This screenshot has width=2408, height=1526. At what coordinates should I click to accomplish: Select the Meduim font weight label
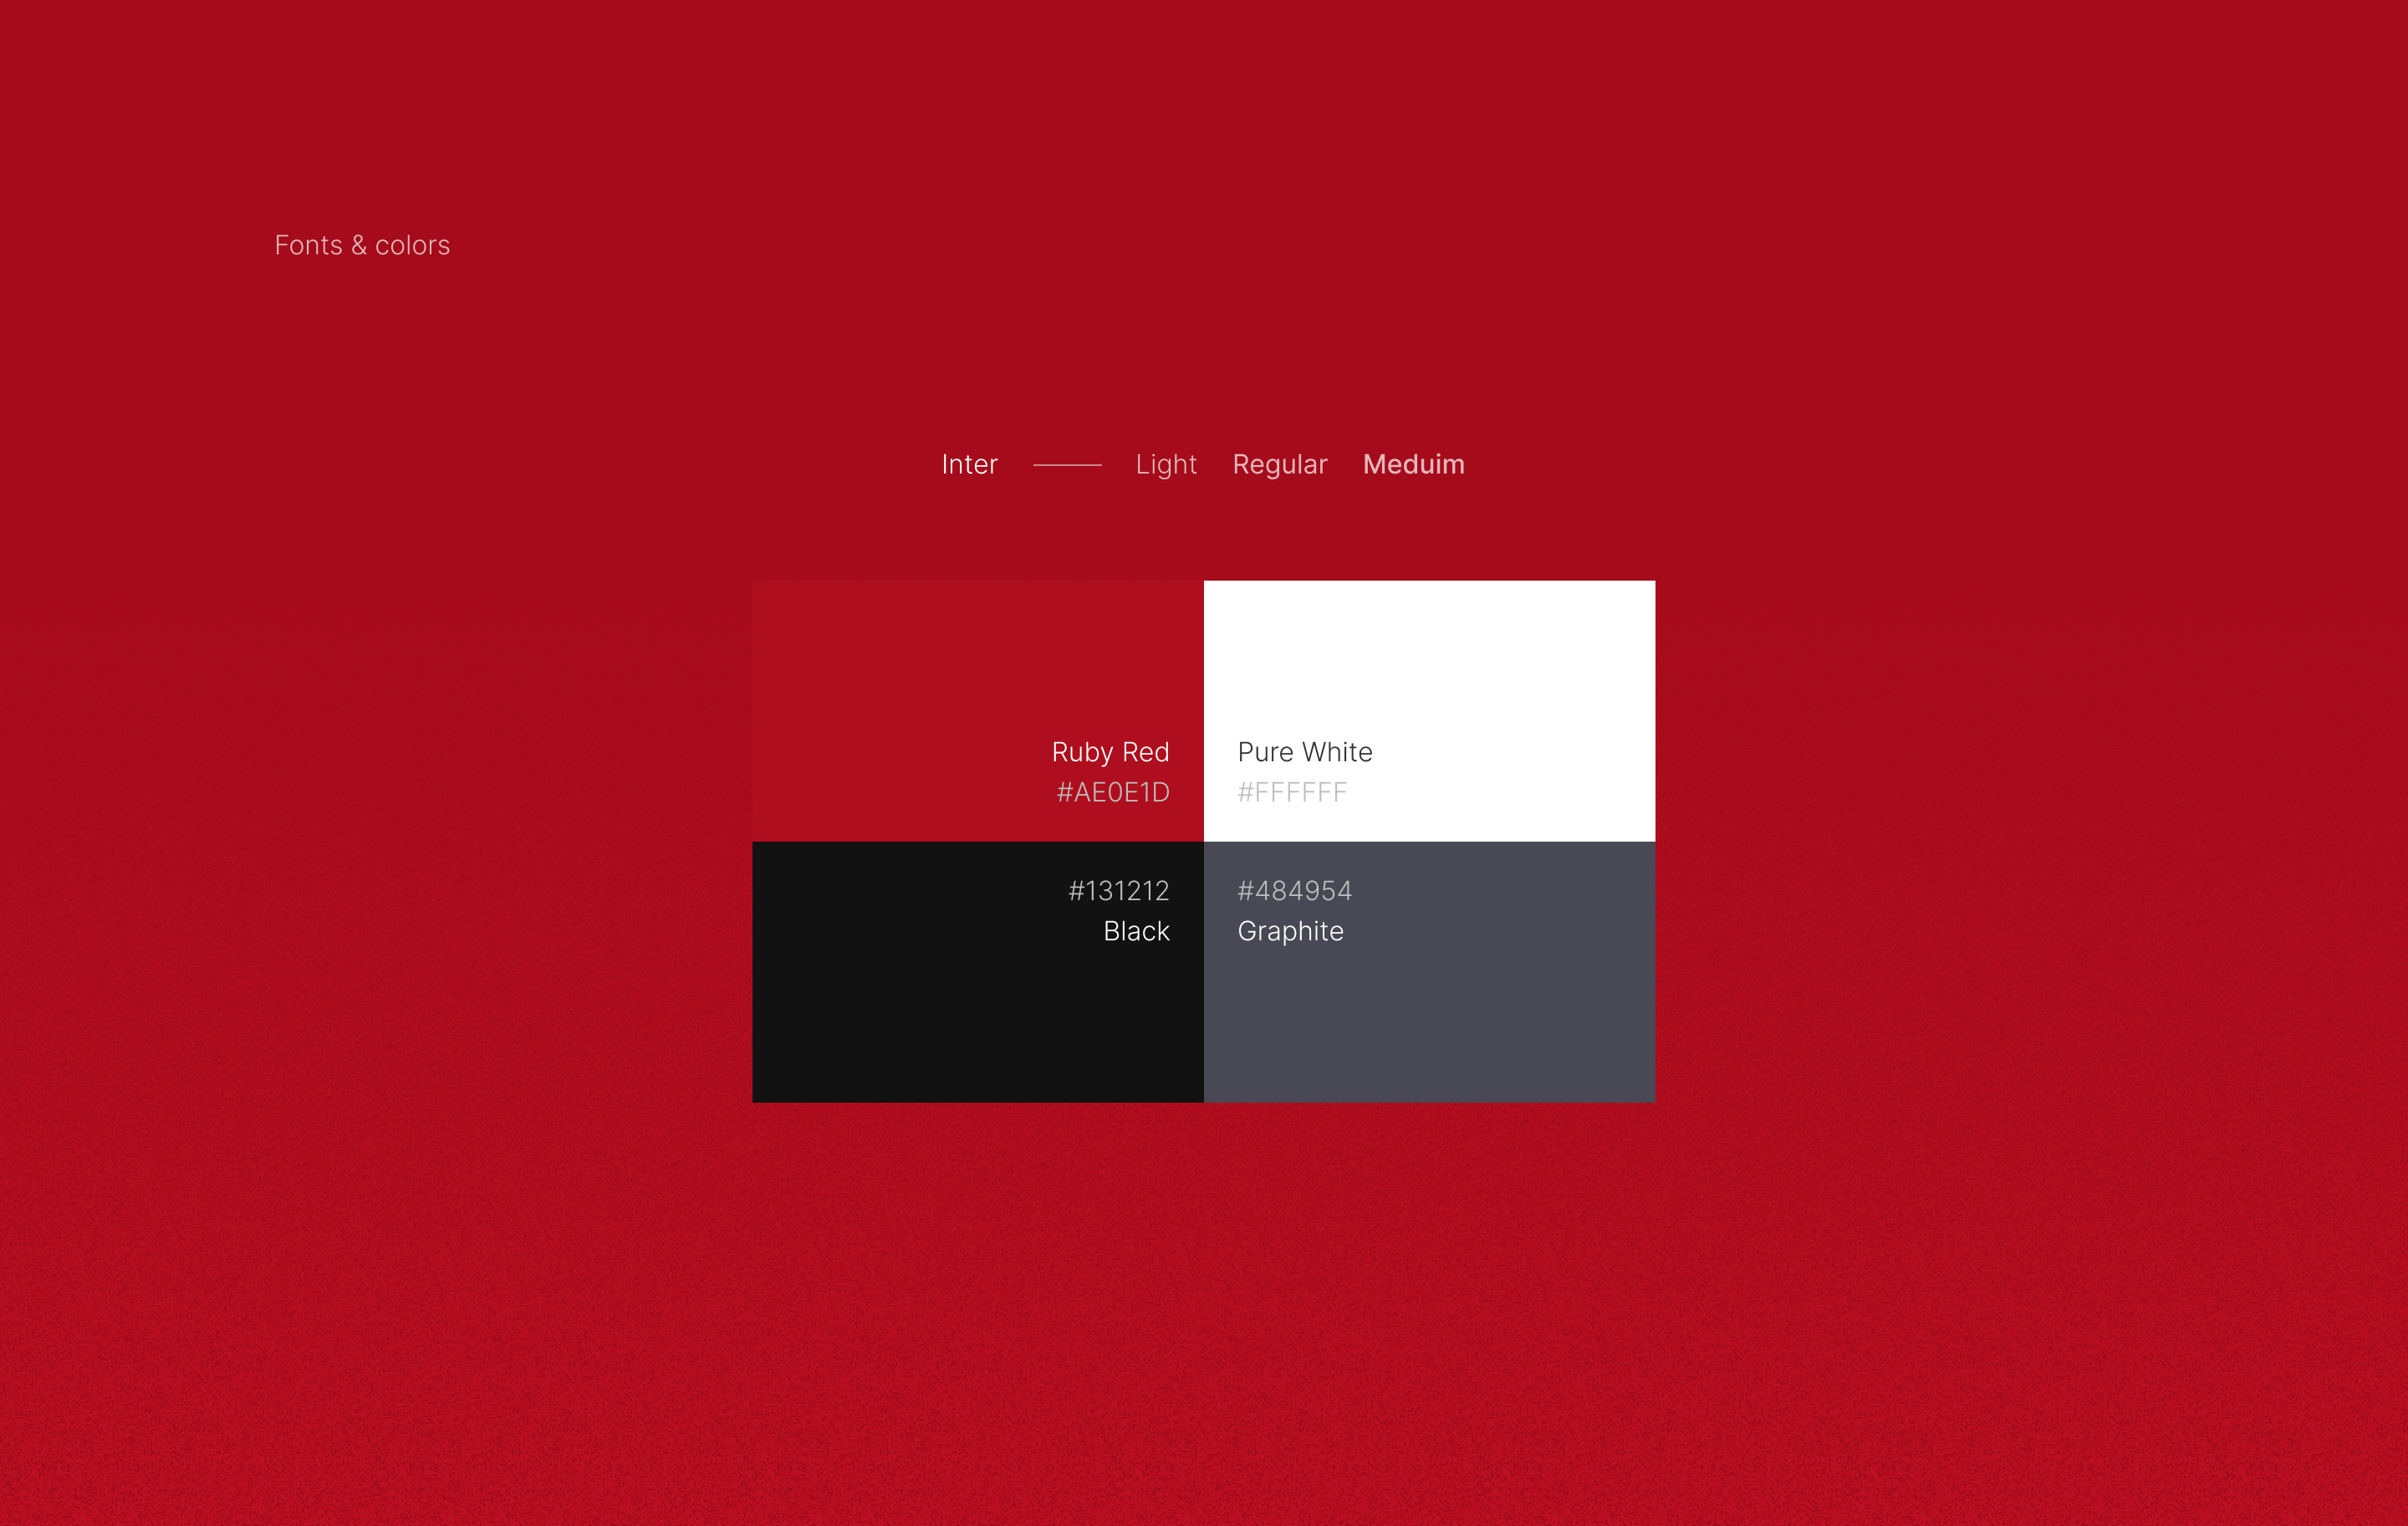[1413, 464]
